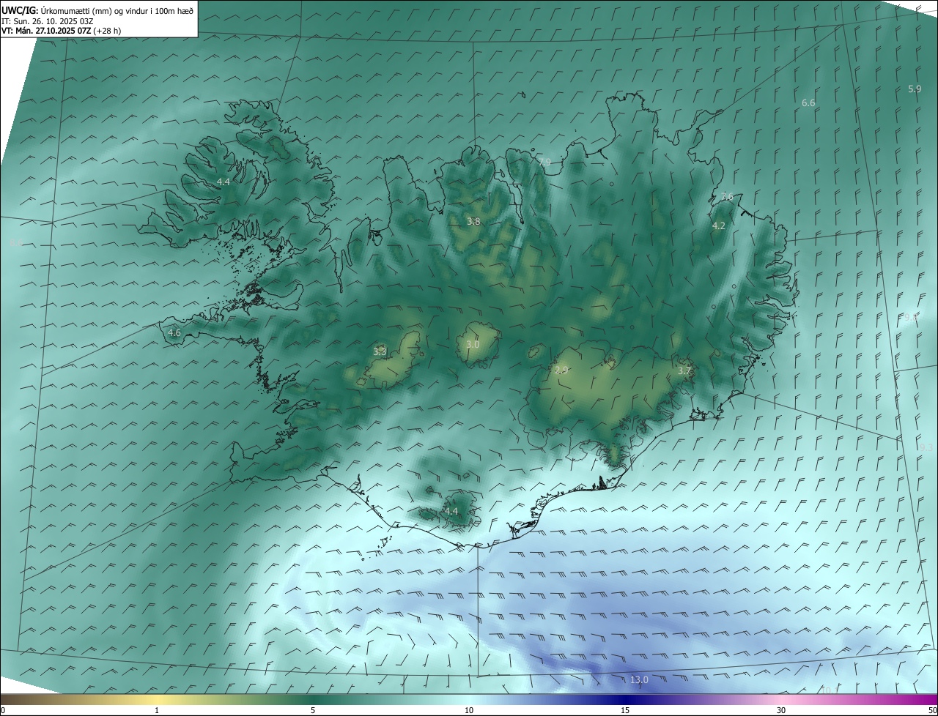Click the 3.7 value at the glacier's east edge
This screenshot has height=716, width=938.
(x=684, y=371)
